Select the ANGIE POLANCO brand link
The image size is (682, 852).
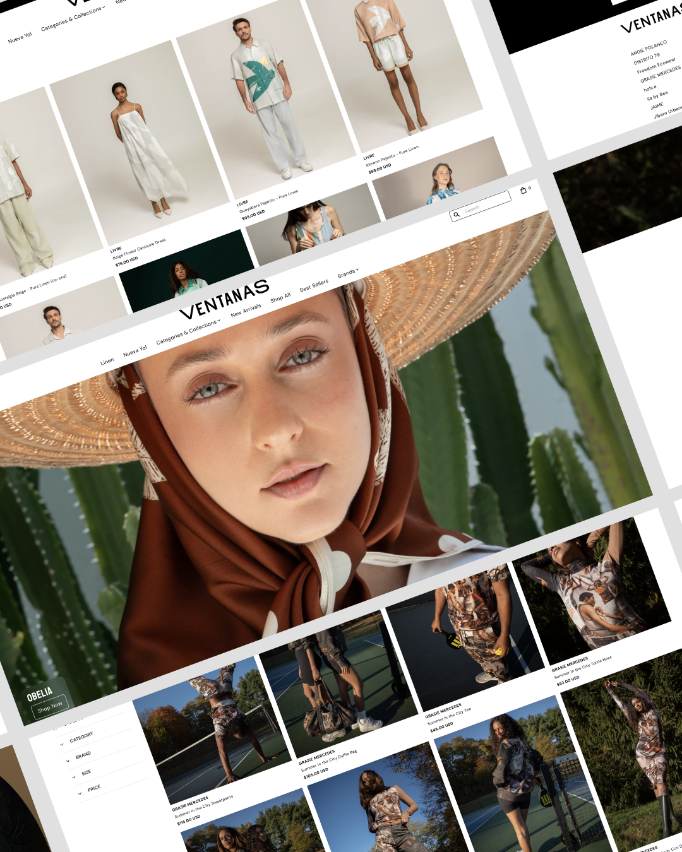click(x=649, y=49)
